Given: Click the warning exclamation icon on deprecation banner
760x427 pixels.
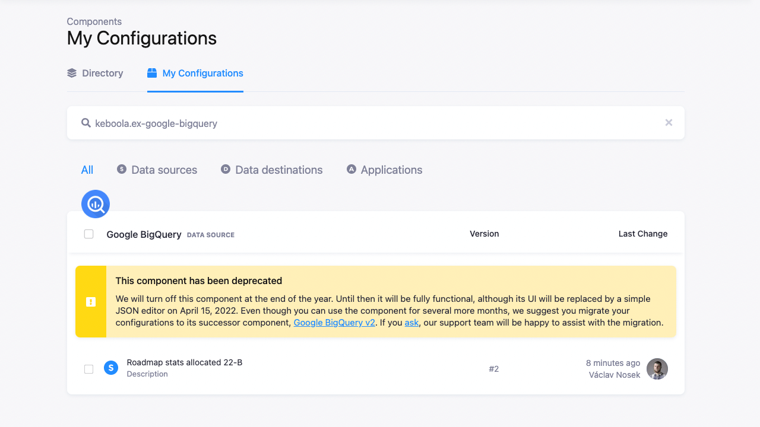Looking at the screenshot, I should coord(90,301).
